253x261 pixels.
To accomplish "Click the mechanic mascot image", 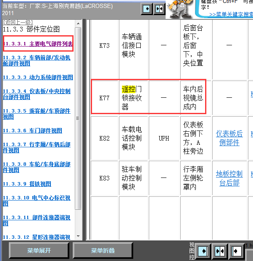I will click(x=179, y=9).
